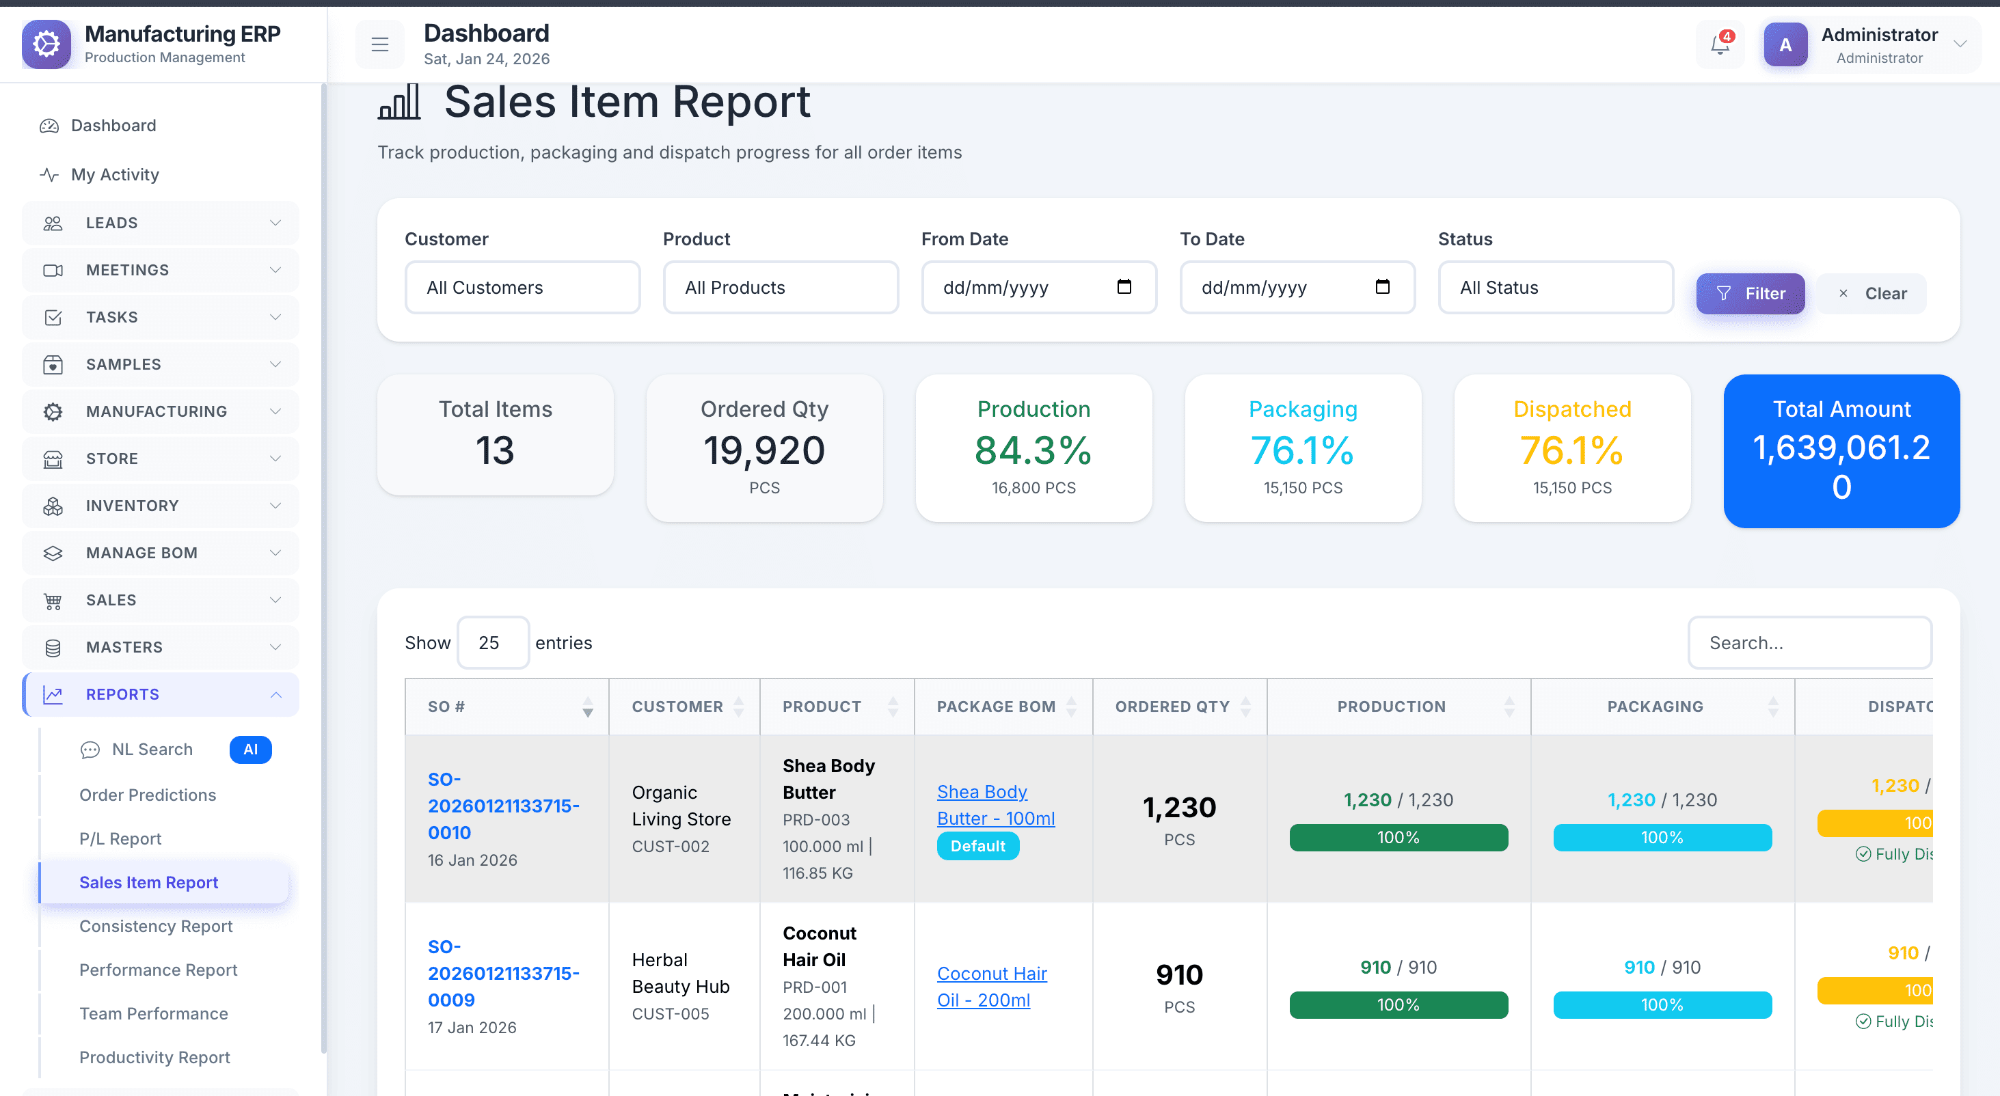Open the All Status dropdown
Screen dimensions: 2000x1096
[1555, 287]
